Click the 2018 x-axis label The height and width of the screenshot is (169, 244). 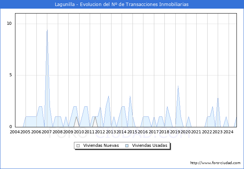pos(164,132)
